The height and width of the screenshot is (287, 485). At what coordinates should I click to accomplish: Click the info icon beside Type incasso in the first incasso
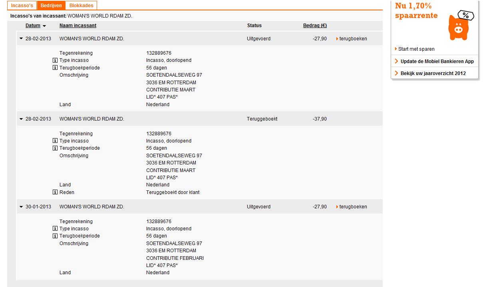[55, 61]
